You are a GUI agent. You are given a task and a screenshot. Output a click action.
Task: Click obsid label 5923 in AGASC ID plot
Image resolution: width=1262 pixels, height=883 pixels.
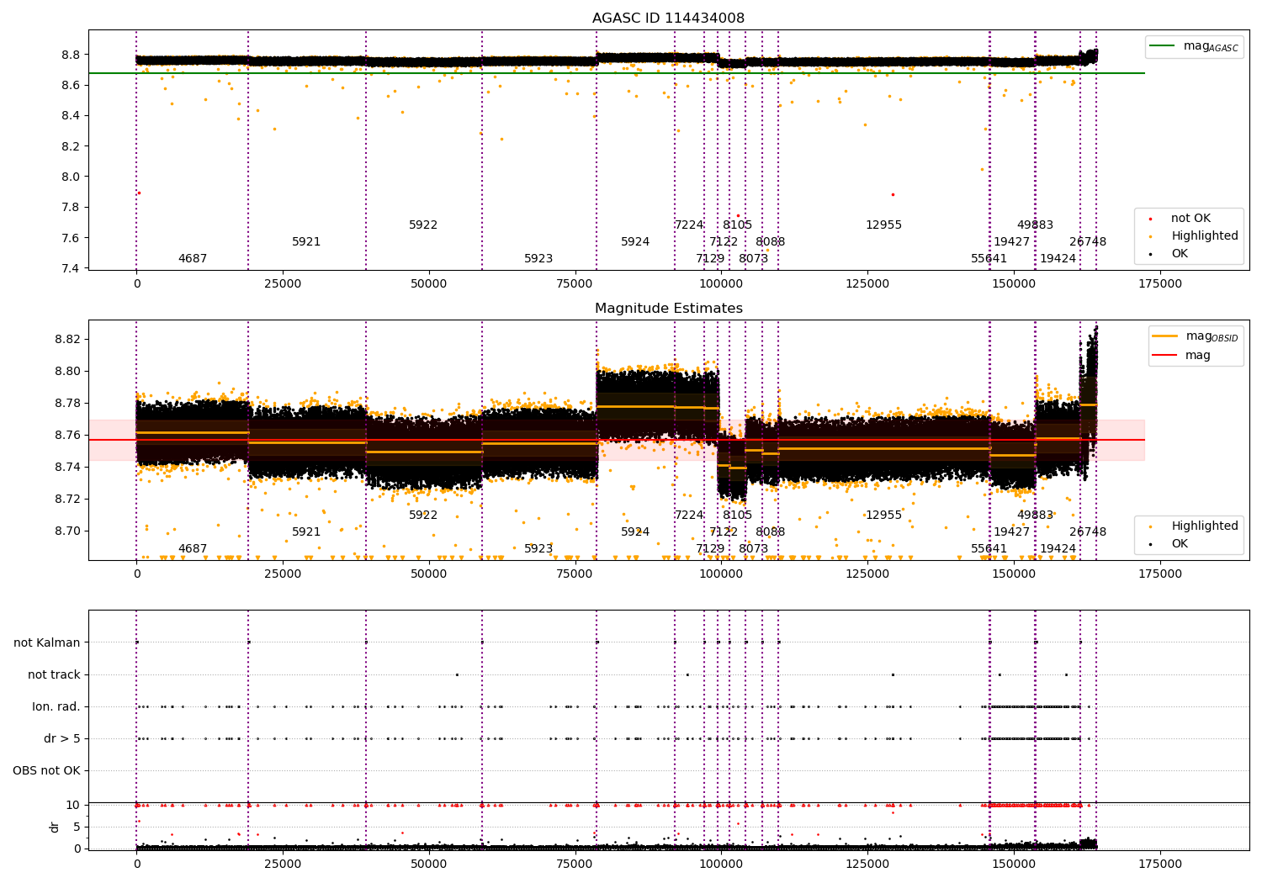[538, 259]
